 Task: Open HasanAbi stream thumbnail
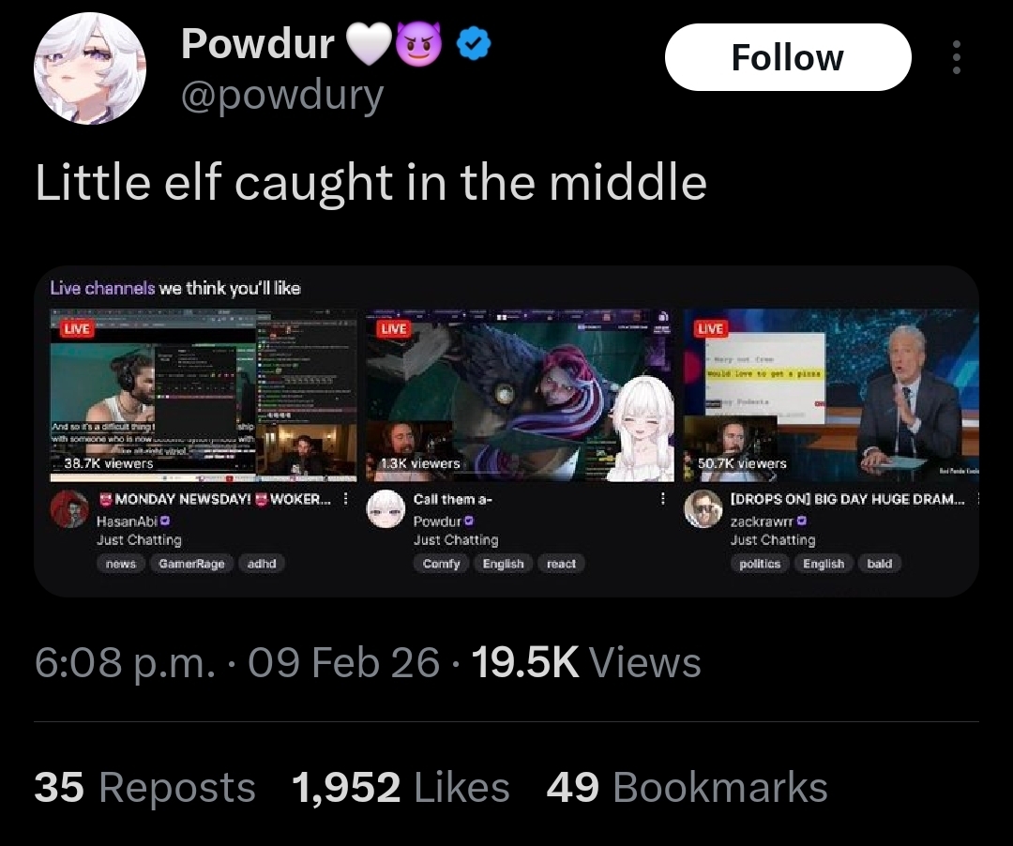(x=204, y=395)
